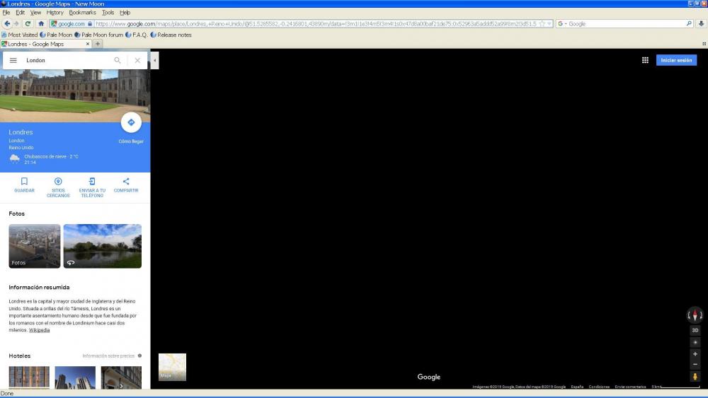Zoom out with the minus button
Image resolution: width=708 pixels, height=398 pixels.
pos(695,364)
